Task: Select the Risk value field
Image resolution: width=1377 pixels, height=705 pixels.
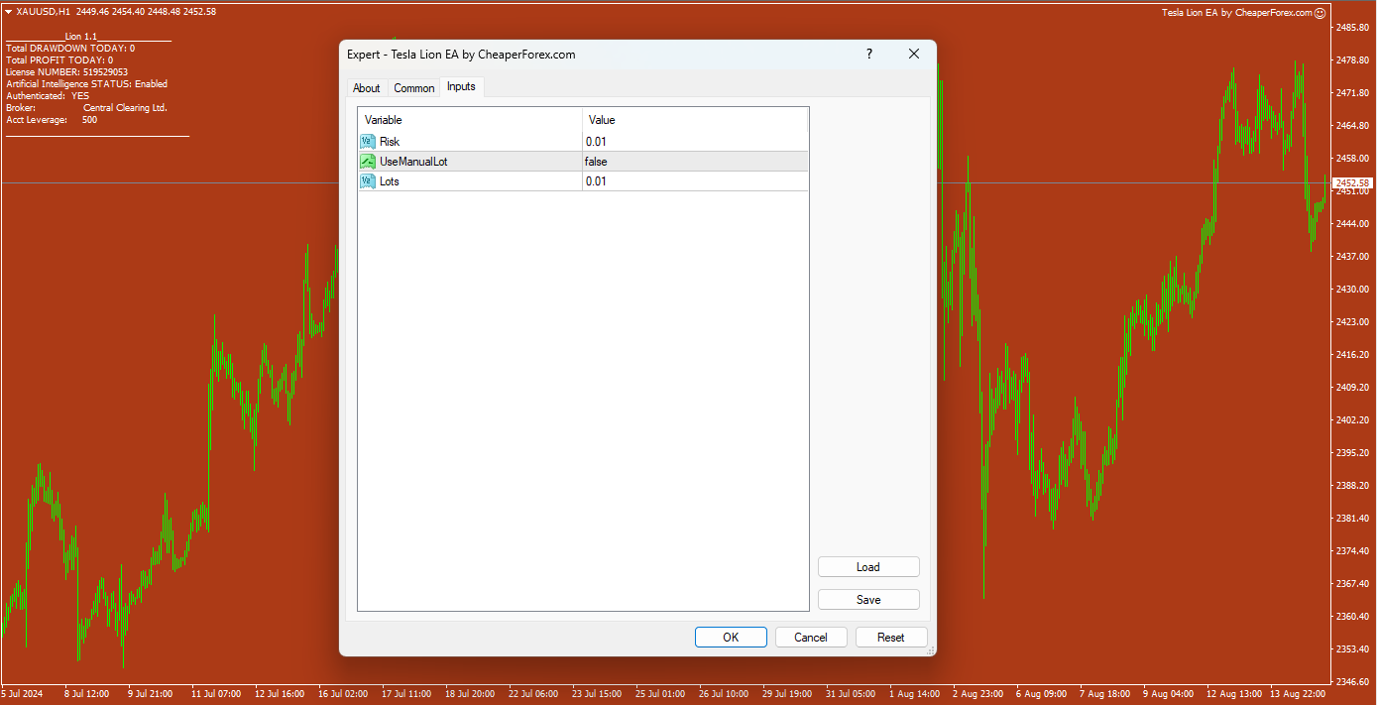Action: coord(694,142)
